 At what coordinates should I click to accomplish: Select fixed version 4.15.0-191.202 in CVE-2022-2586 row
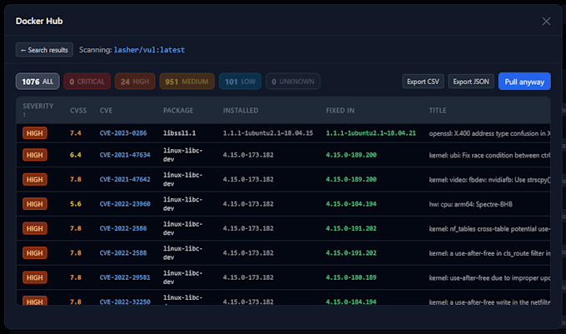(x=351, y=228)
